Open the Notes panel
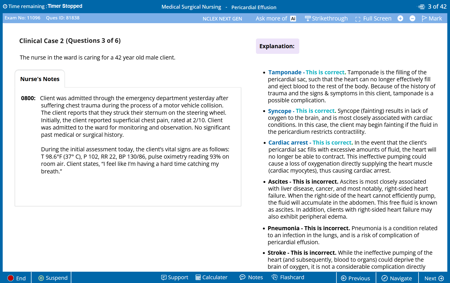 pyautogui.click(x=251, y=277)
